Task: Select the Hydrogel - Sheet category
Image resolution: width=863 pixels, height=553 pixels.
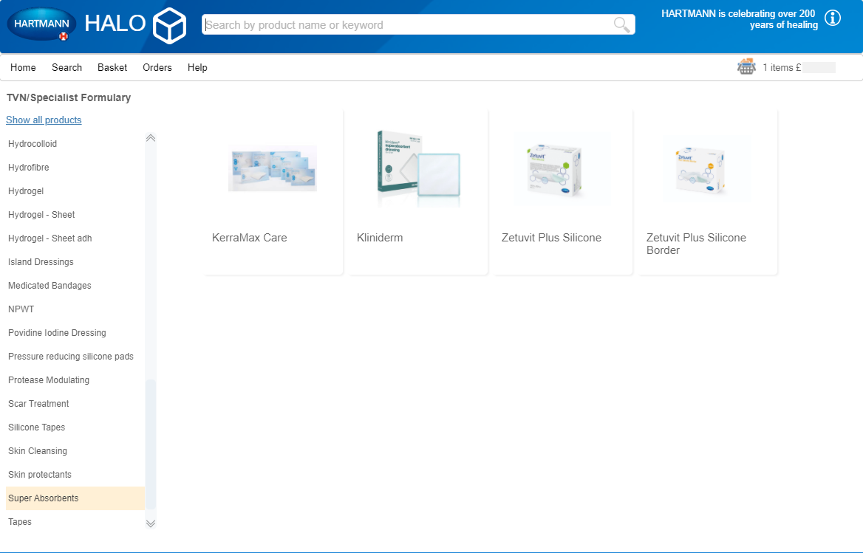Action: tap(75, 215)
